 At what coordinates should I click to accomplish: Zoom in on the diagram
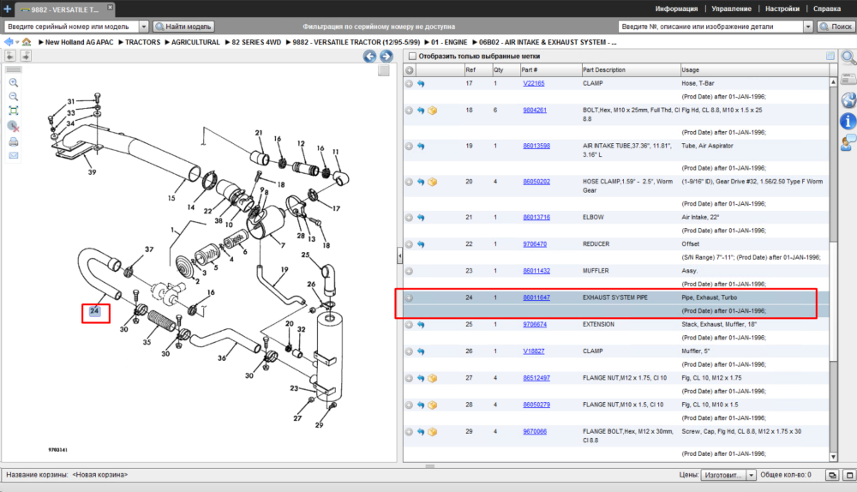coord(14,82)
